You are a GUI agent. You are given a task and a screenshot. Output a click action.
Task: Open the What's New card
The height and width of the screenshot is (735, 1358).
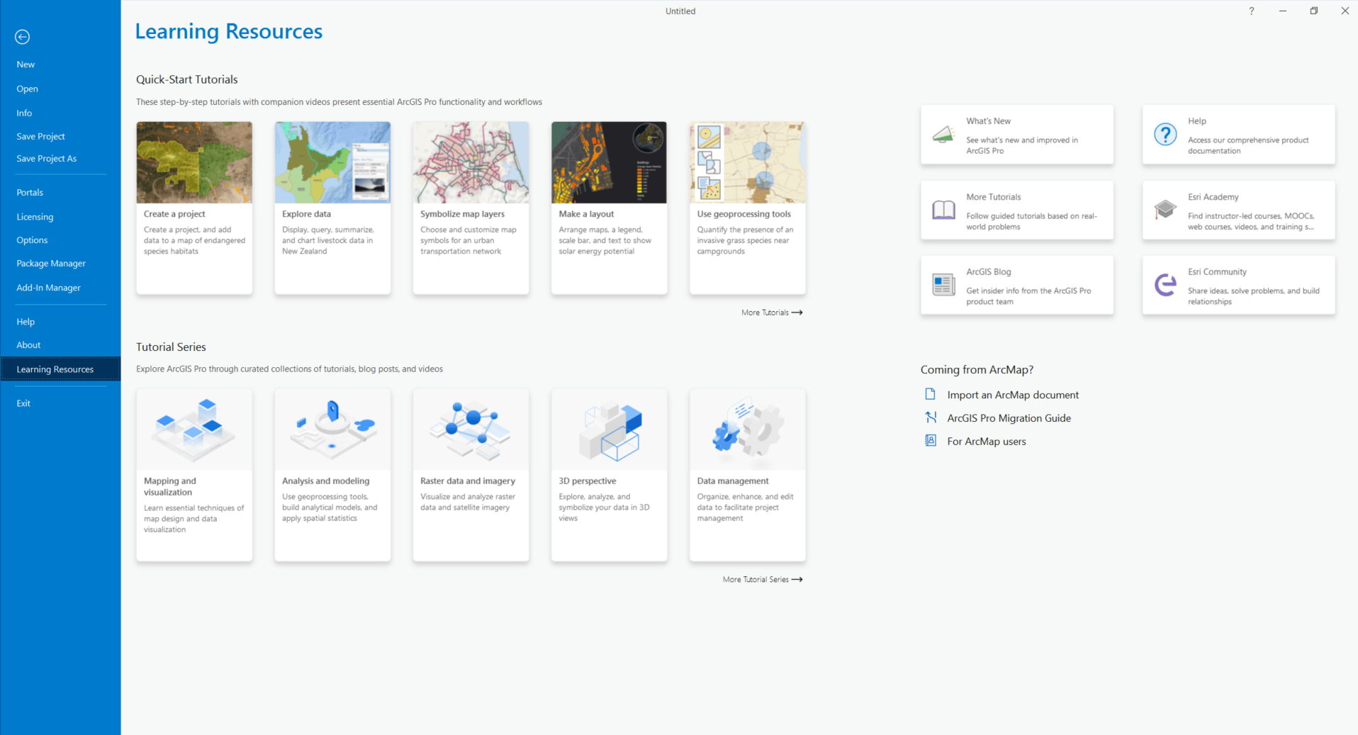1016,135
